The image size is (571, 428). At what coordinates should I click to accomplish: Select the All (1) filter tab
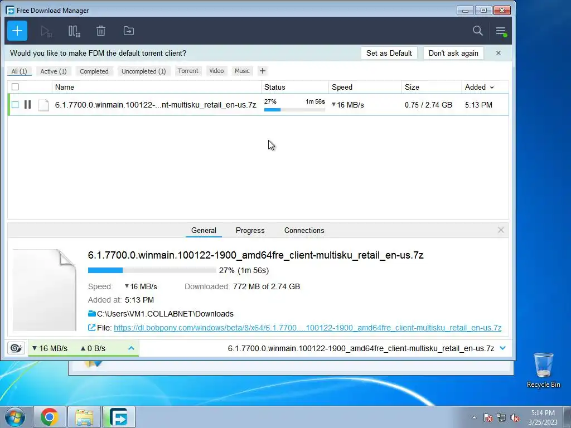[20, 71]
